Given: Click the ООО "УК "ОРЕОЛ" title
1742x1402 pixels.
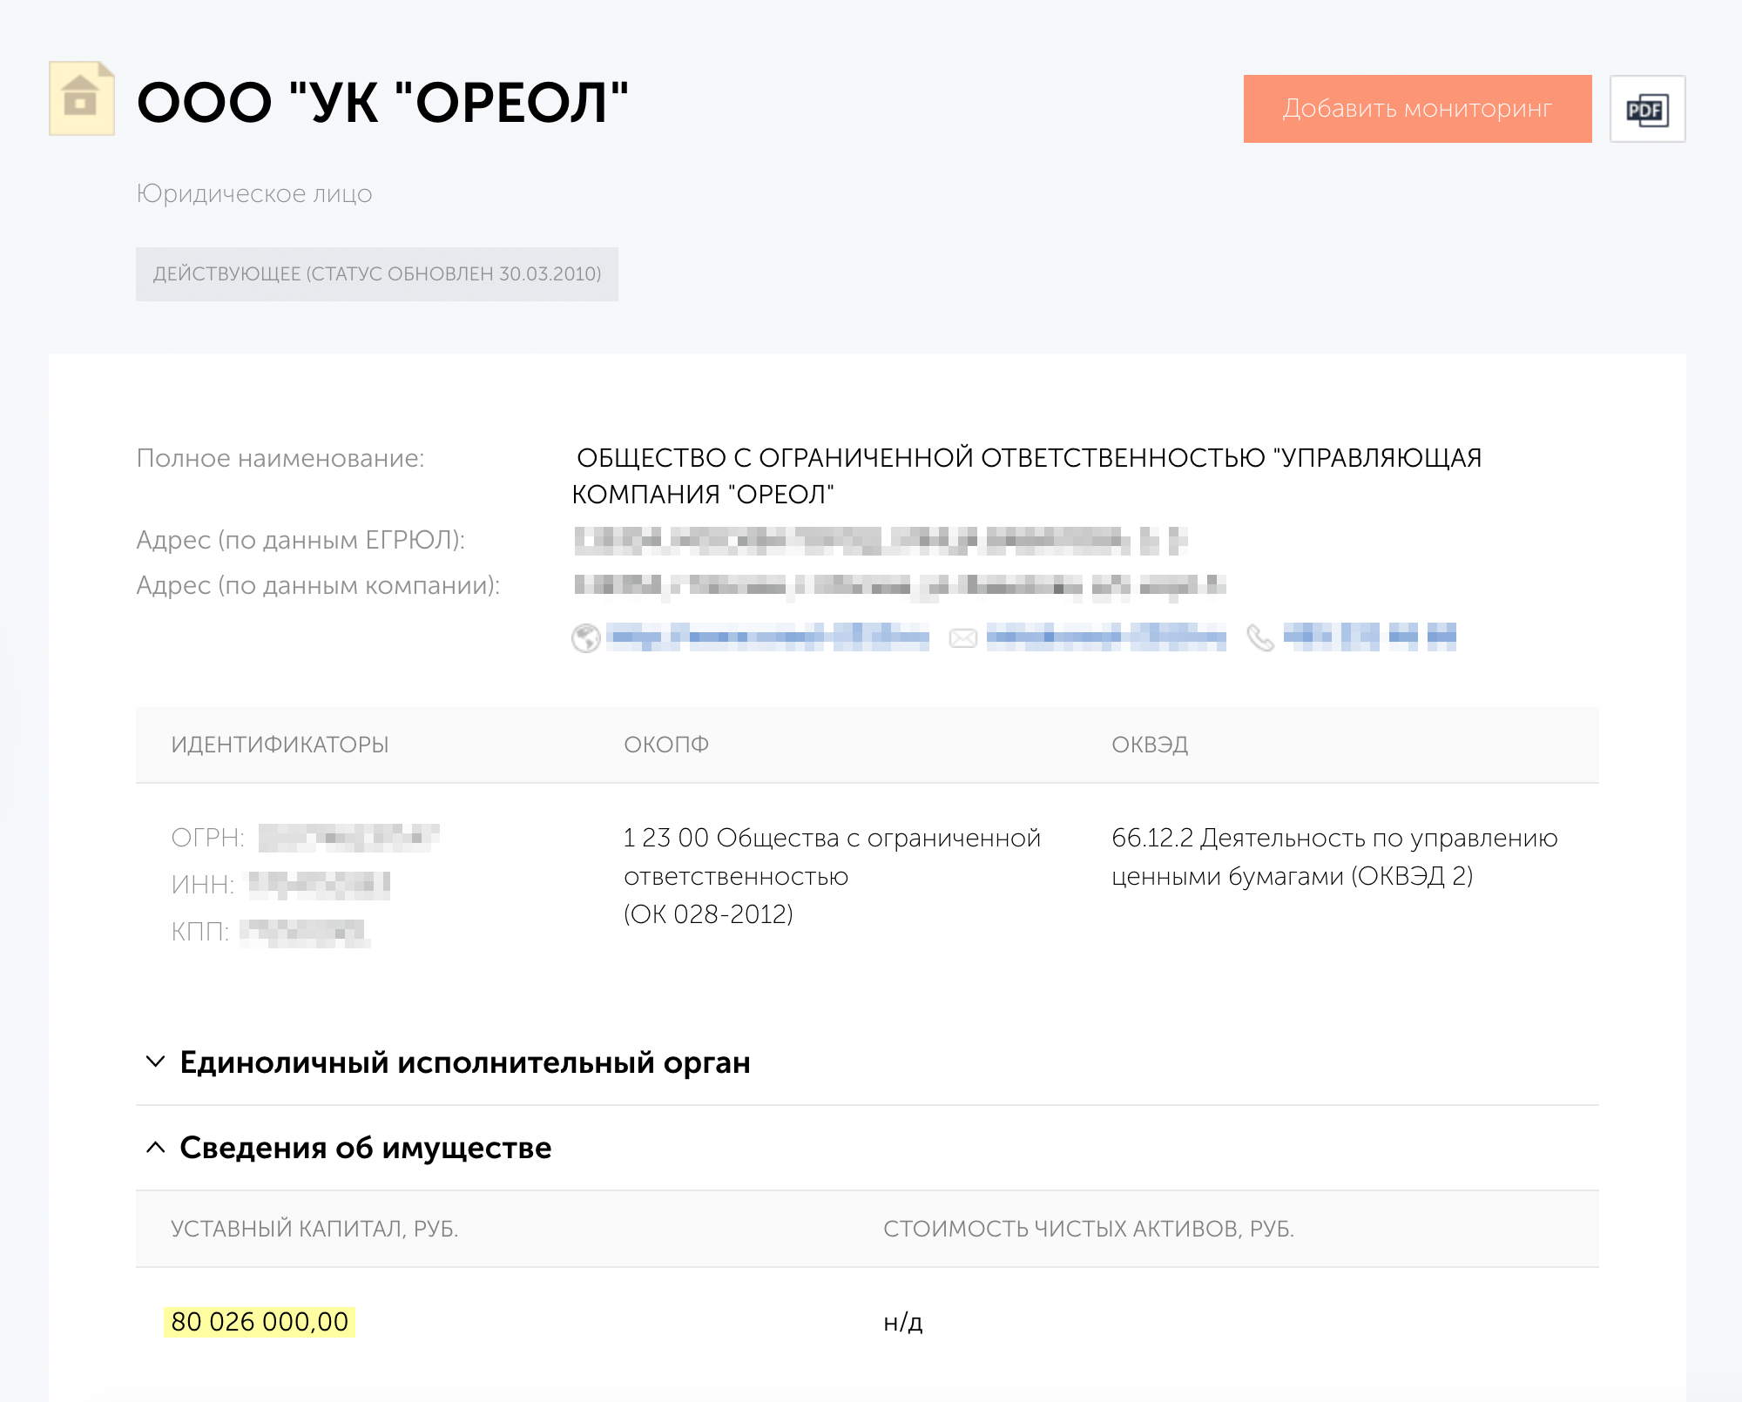Looking at the screenshot, I should tap(383, 103).
